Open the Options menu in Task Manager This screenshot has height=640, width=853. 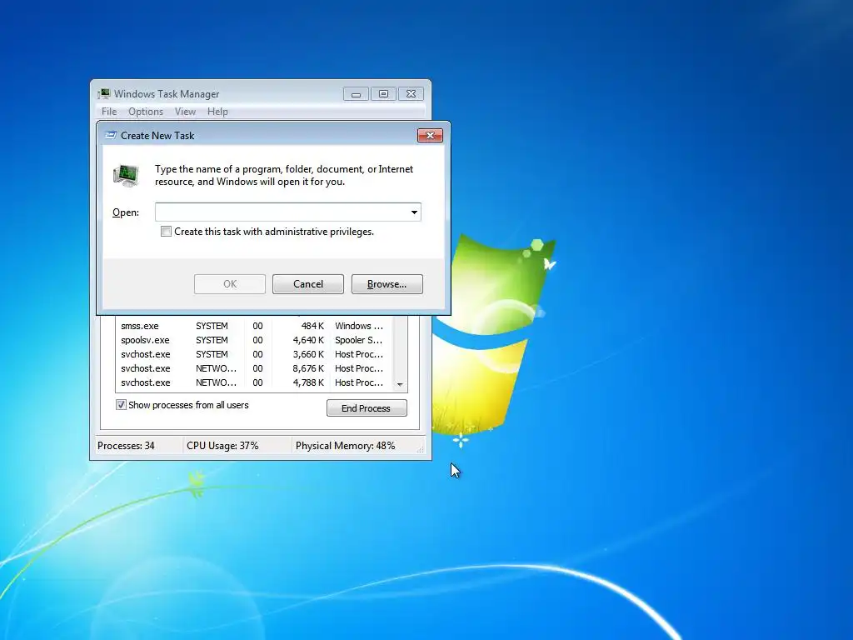coord(146,112)
